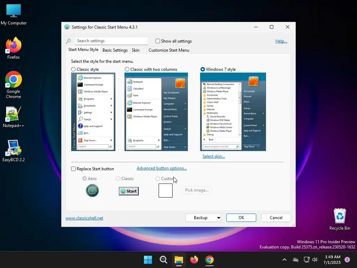The image size is (357, 268).
Task: Show hidden tray icons chevron
Action: (x=284, y=260)
